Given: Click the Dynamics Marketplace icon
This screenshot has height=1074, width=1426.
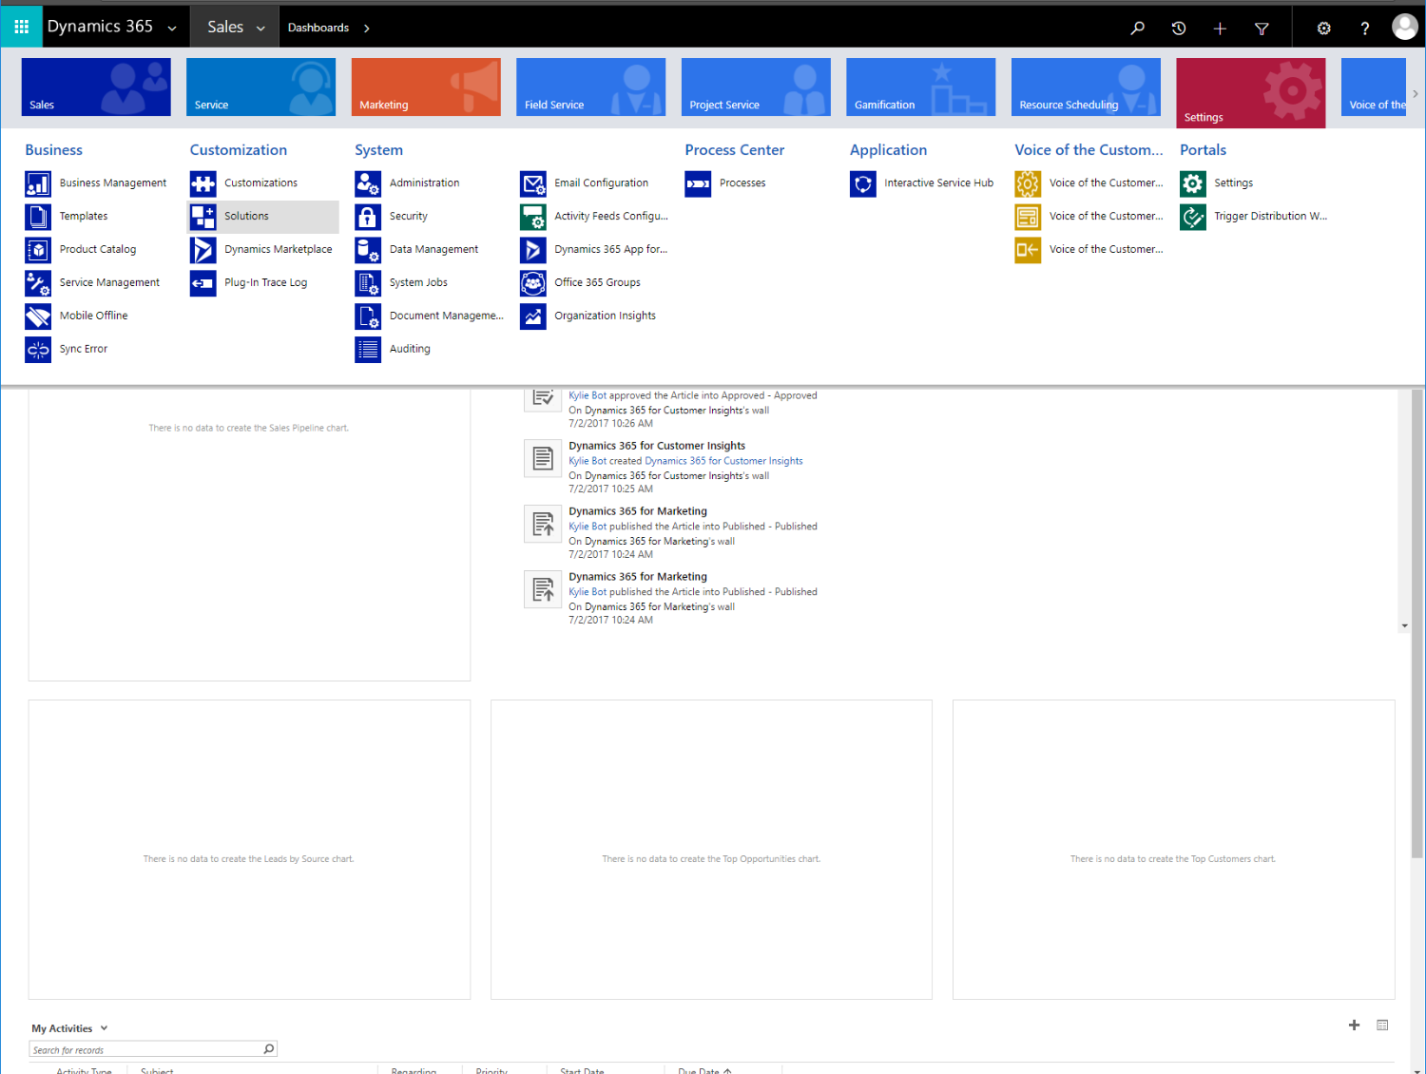Looking at the screenshot, I should (x=203, y=250).
